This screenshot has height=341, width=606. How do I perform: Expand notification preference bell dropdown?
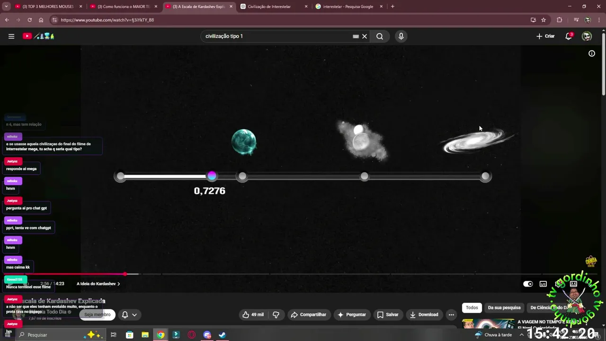coord(129,314)
